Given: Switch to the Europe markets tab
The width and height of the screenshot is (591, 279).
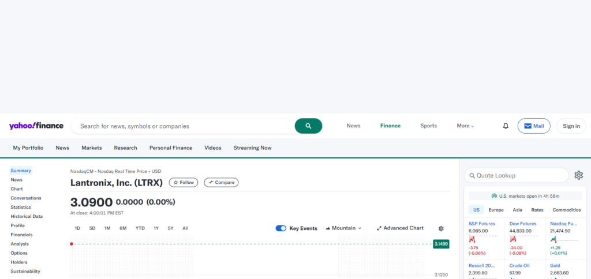Looking at the screenshot, I should pyautogui.click(x=496, y=210).
